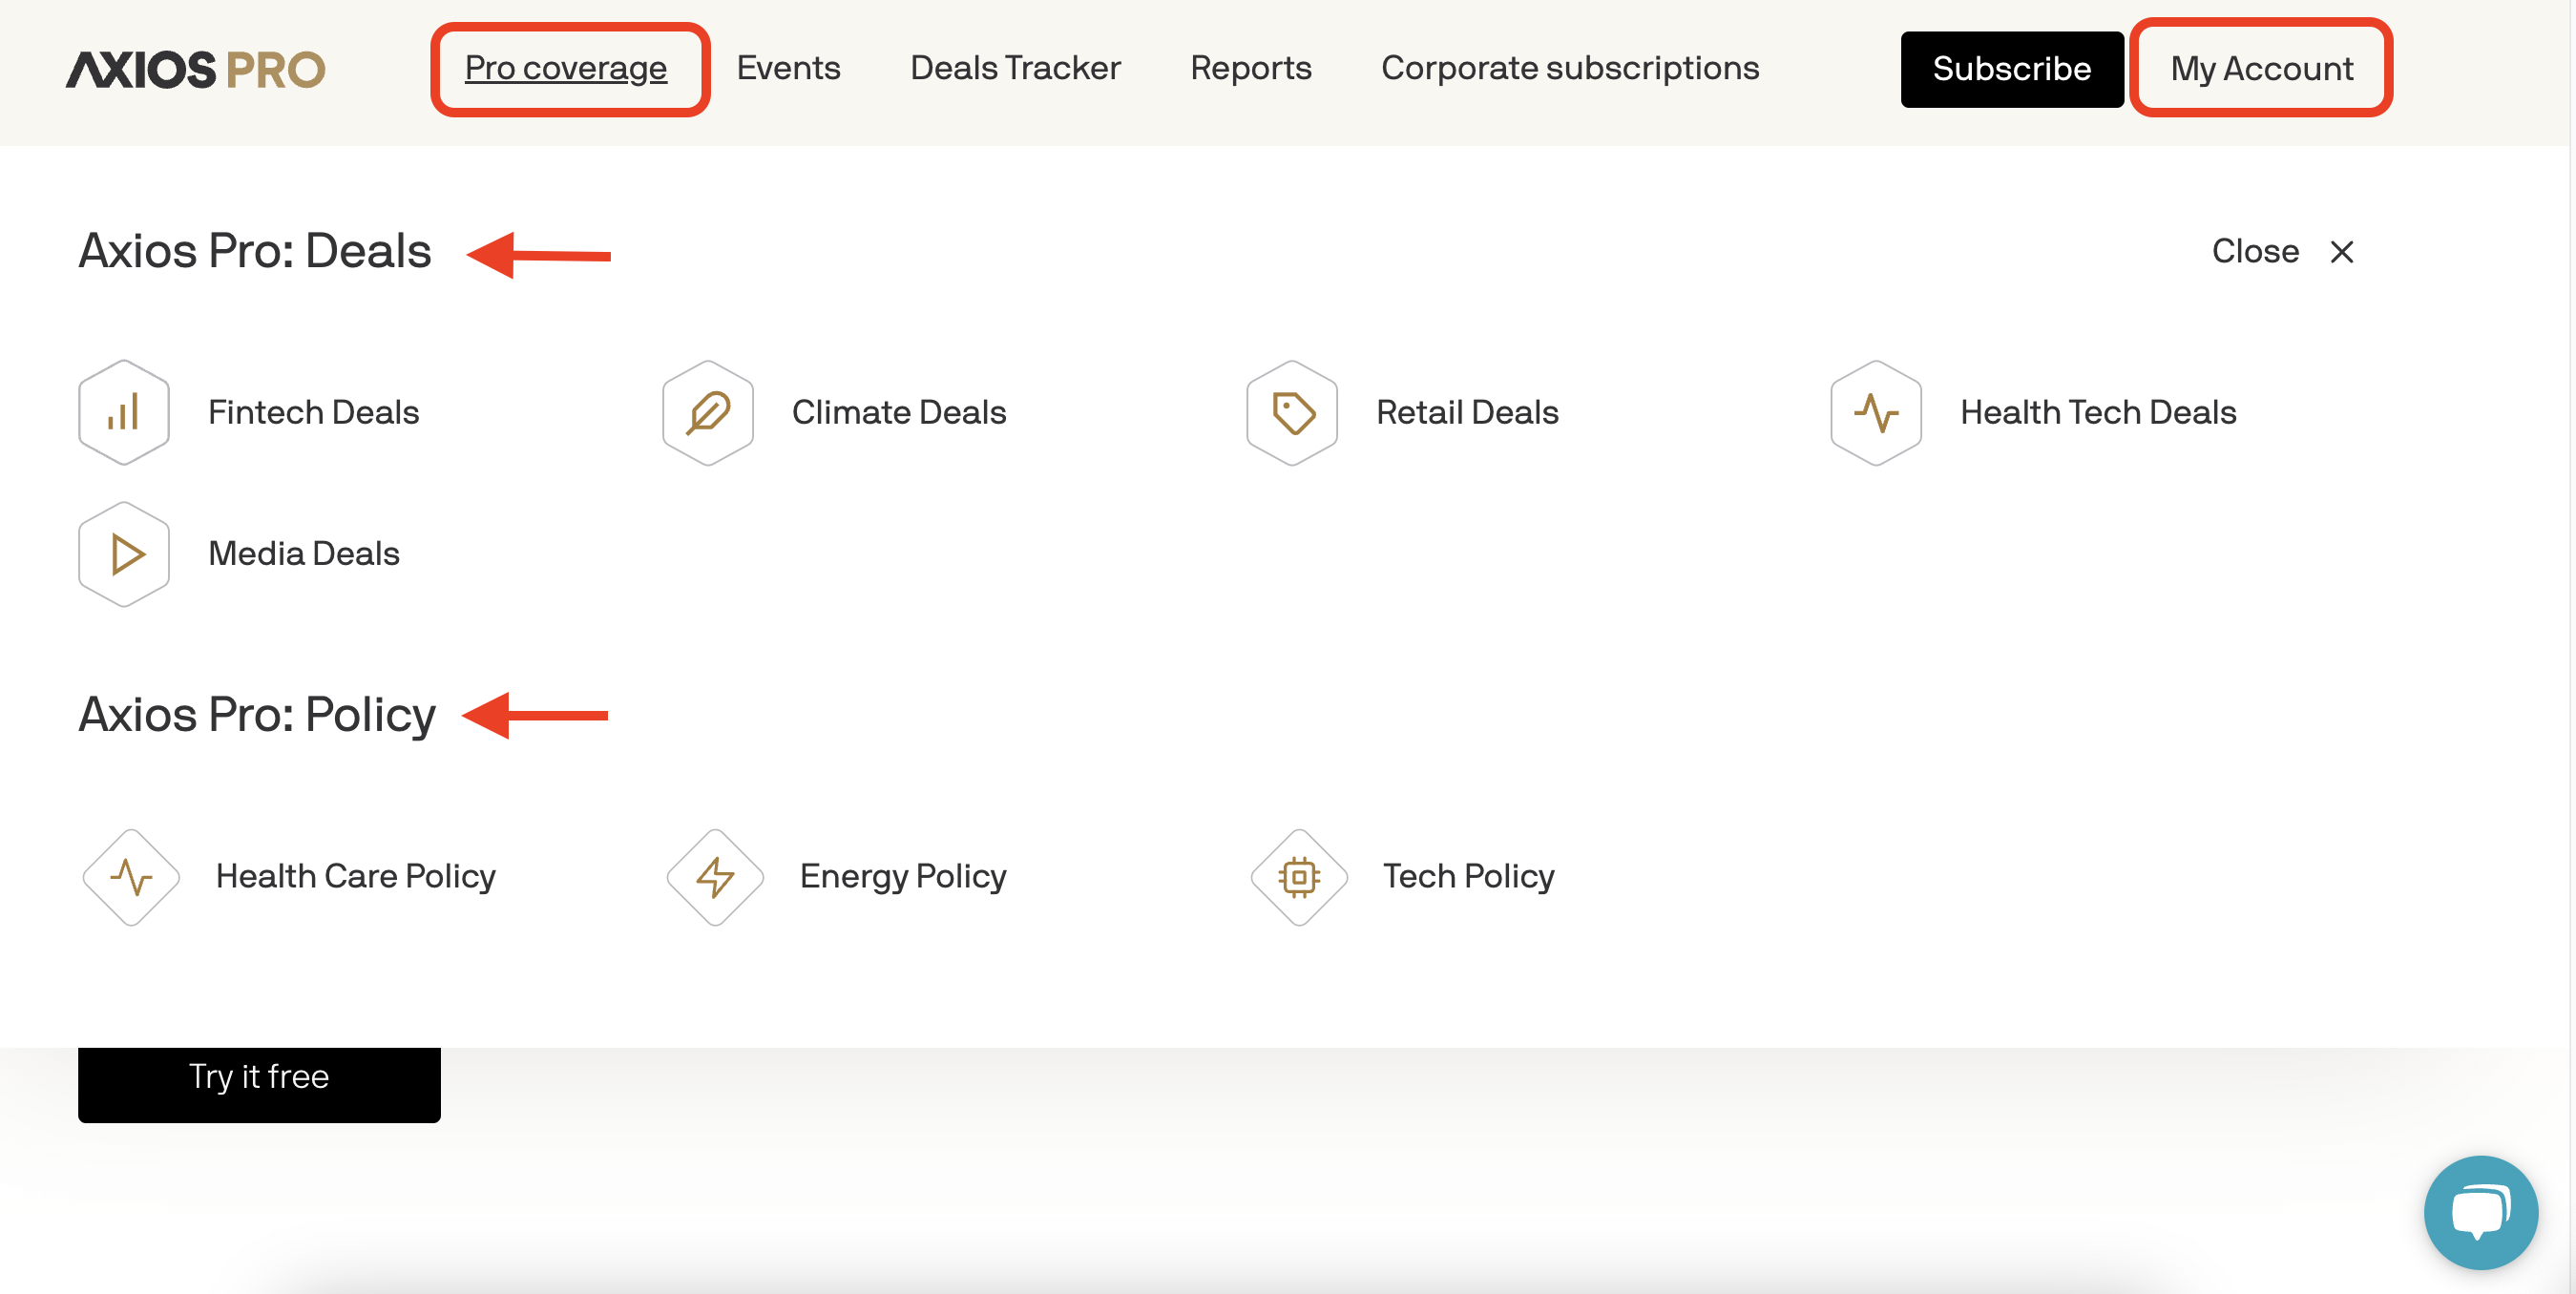This screenshot has width=2576, height=1294.
Task: Select the Fintech Deals bar chart icon
Action: point(123,411)
